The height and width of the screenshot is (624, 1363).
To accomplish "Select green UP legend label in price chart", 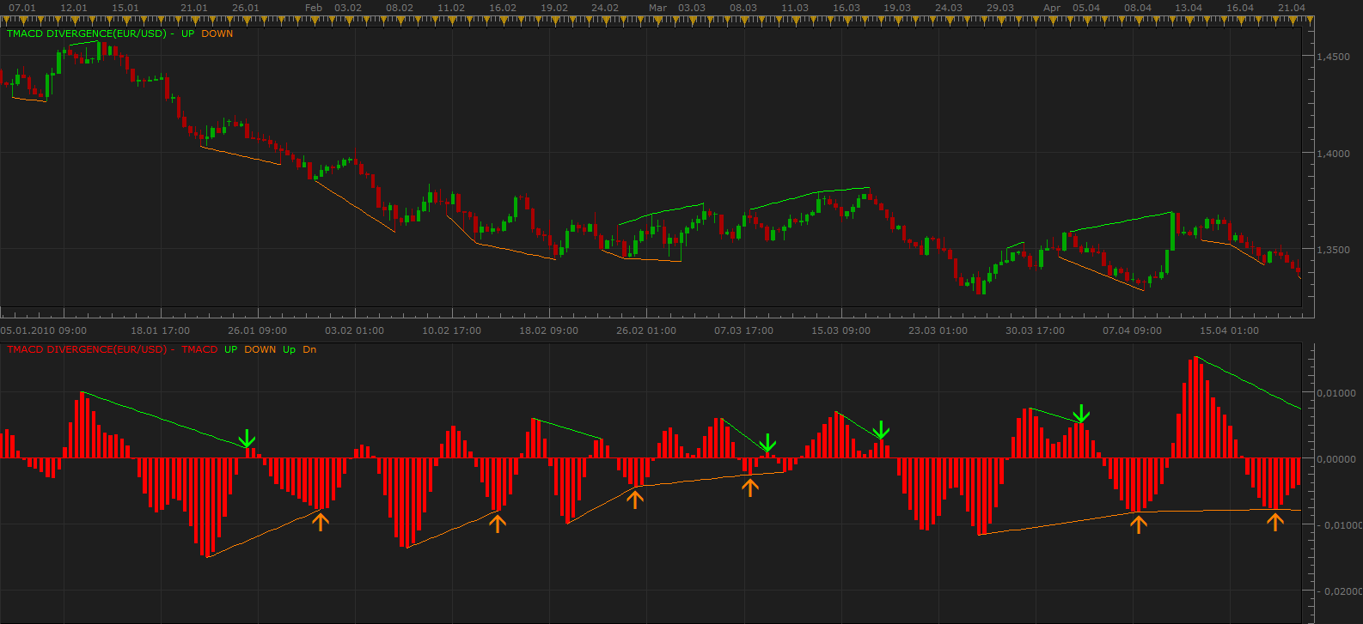I will click(188, 34).
